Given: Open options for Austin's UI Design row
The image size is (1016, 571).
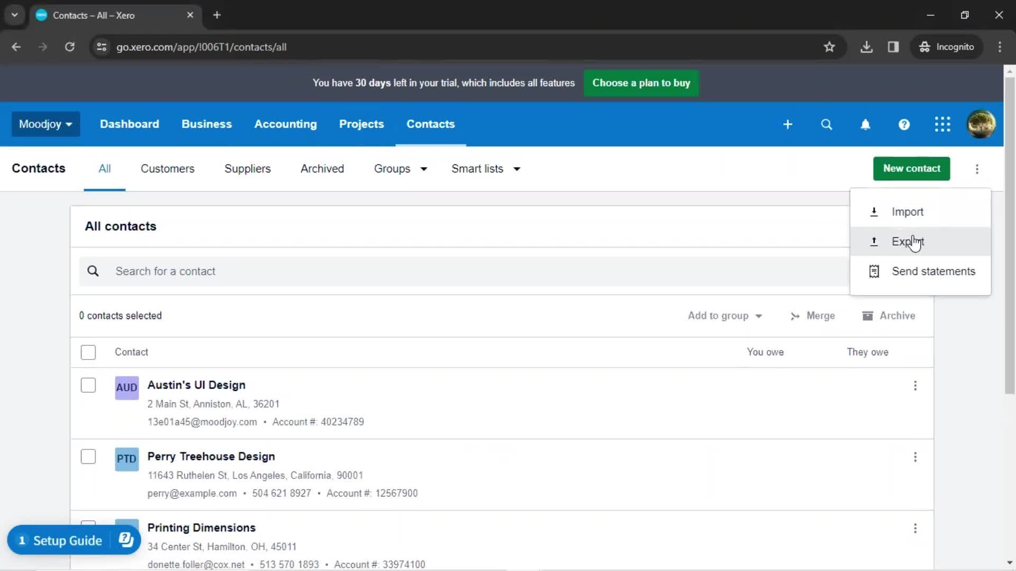Looking at the screenshot, I should tap(915, 386).
